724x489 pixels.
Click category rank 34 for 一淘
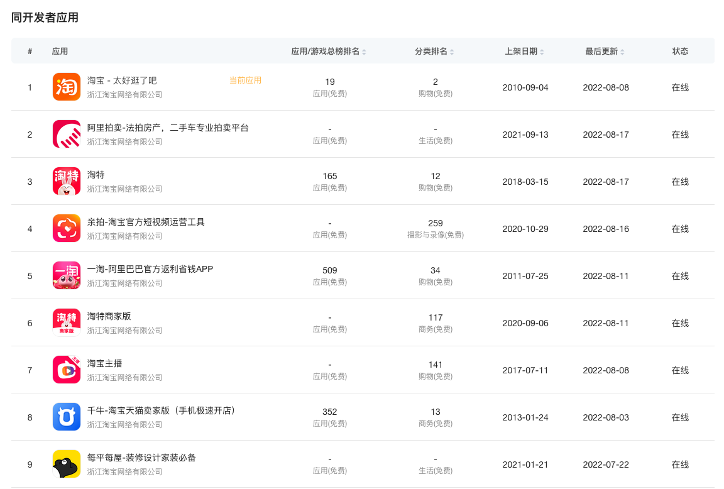pyautogui.click(x=436, y=270)
